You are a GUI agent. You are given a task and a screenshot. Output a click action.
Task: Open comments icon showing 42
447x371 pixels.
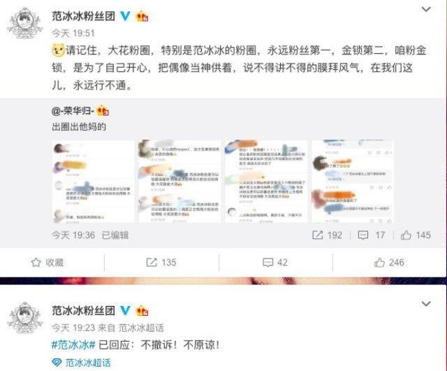(x=268, y=262)
